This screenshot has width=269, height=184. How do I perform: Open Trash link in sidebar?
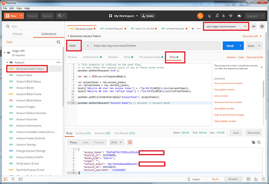click(9, 42)
